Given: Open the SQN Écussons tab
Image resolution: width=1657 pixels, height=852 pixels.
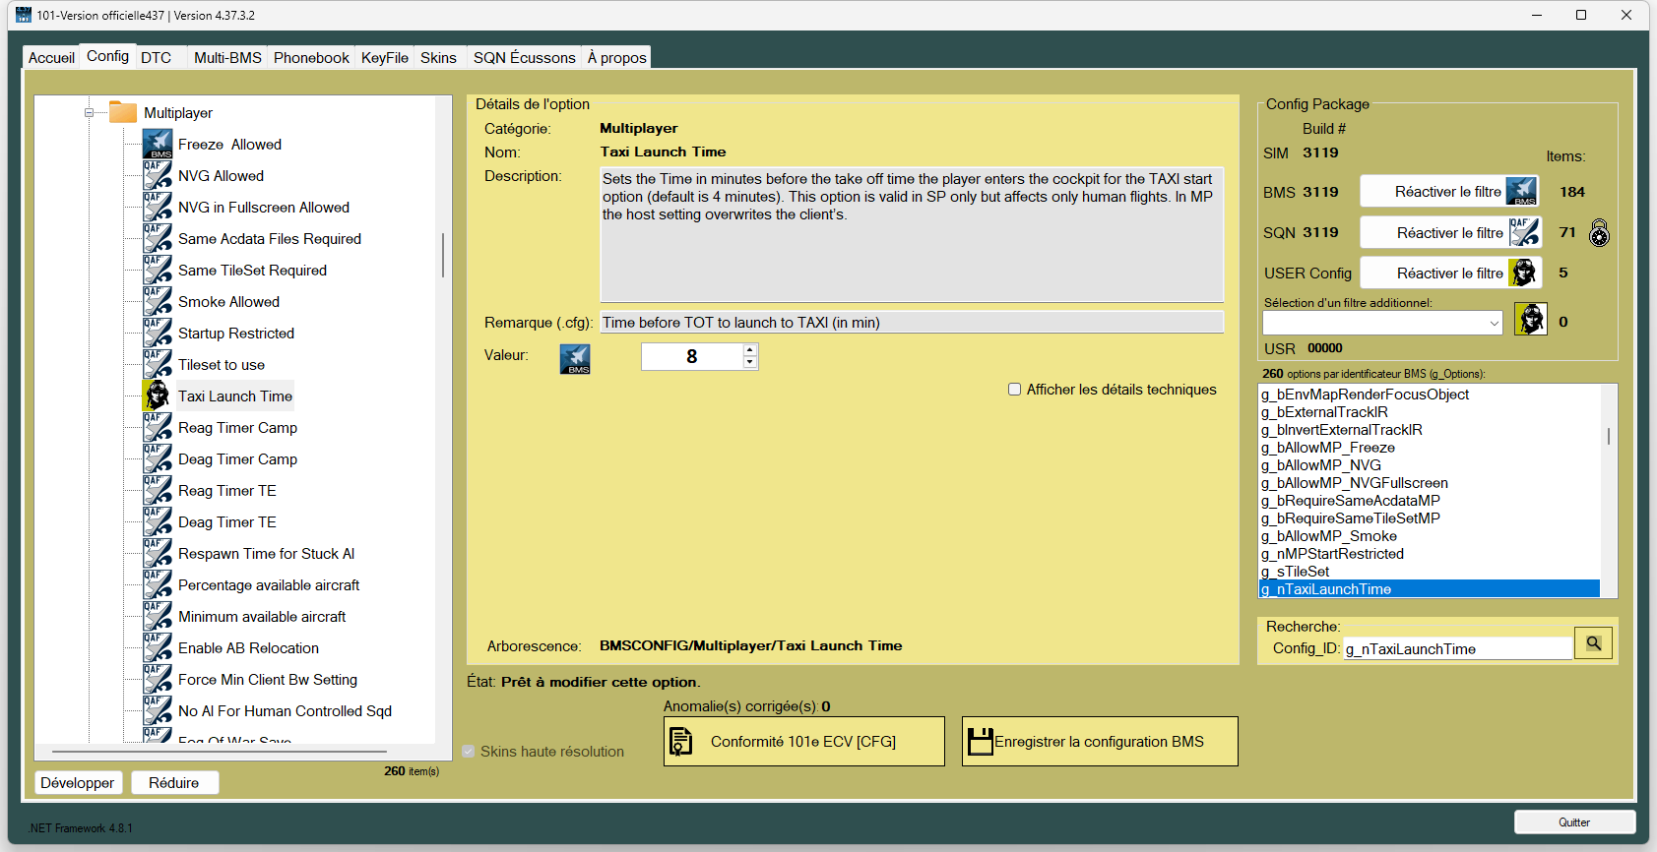Looking at the screenshot, I should point(524,58).
